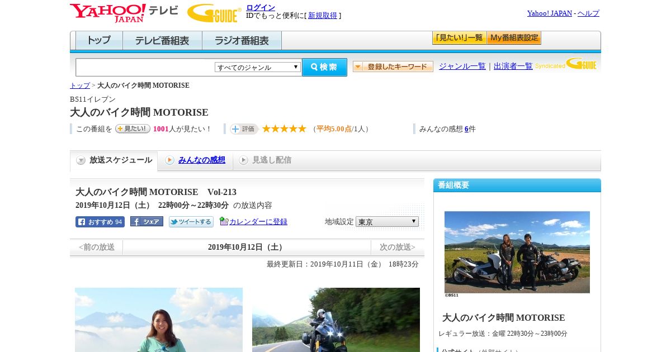The image size is (671, 352).
Task: Open the 登録したキーワード dropdown
Action: (x=393, y=66)
